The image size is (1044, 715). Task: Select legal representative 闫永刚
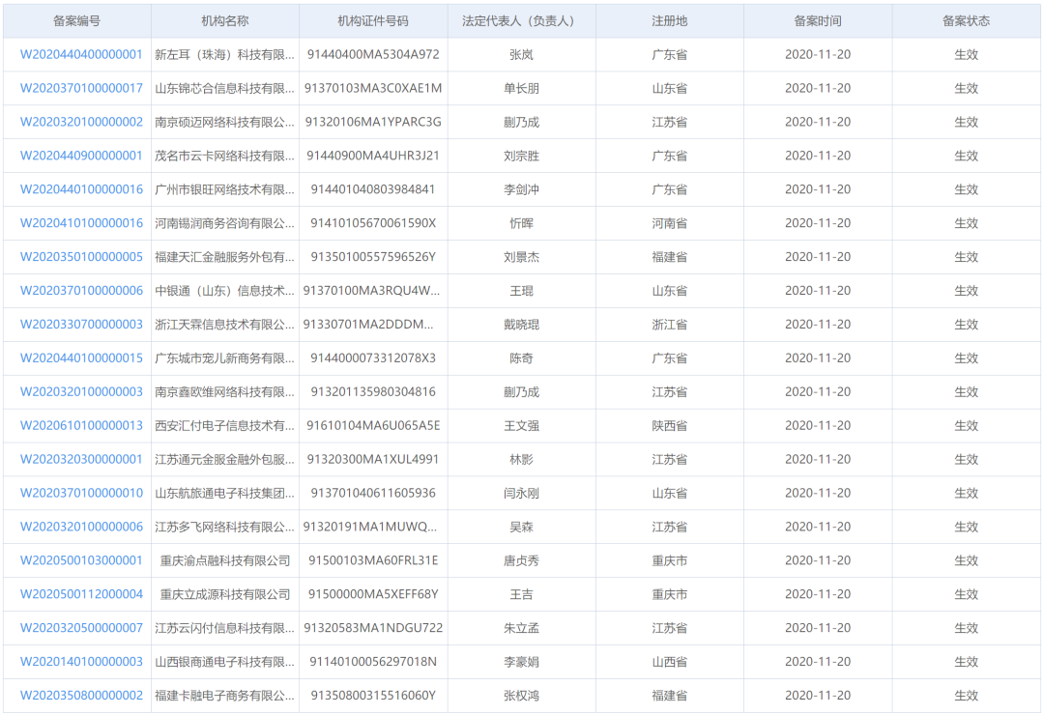click(x=521, y=494)
